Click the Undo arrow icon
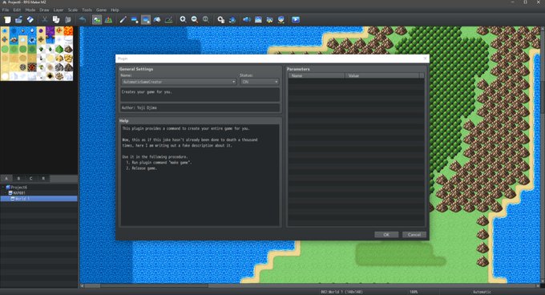 point(82,19)
